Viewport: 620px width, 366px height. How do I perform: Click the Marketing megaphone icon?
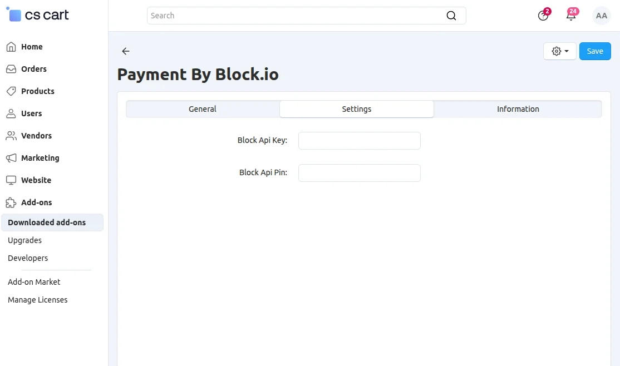pyautogui.click(x=11, y=158)
